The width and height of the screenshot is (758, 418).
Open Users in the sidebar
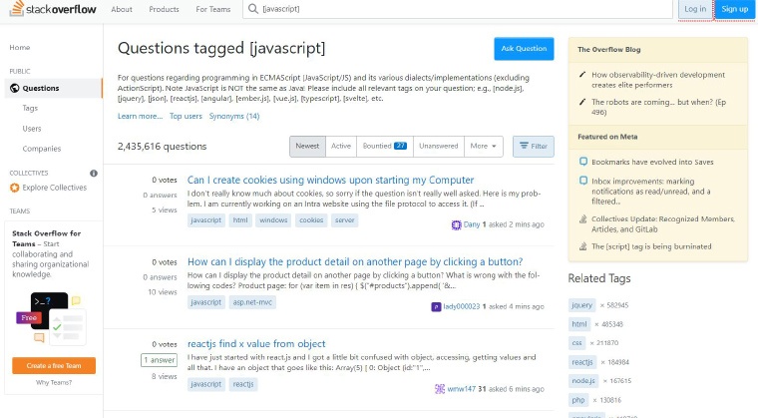coord(32,129)
